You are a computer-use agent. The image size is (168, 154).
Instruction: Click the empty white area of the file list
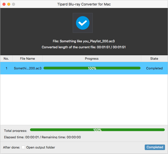(84, 100)
